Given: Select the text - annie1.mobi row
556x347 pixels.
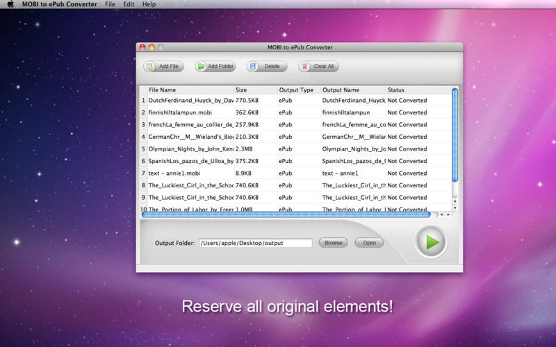Looking at the screenshot, I should coord(296,173).
